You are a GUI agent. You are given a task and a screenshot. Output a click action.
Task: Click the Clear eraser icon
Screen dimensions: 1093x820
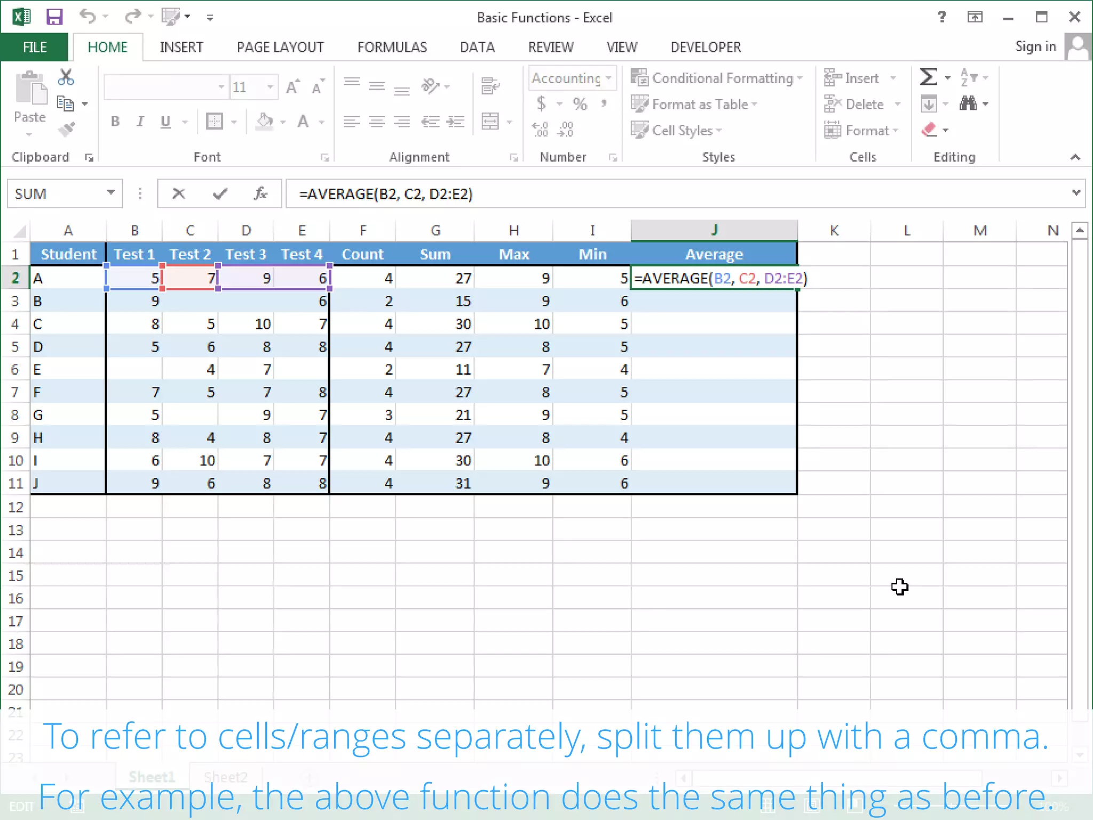pyautogui.click(x=929, y=130)
